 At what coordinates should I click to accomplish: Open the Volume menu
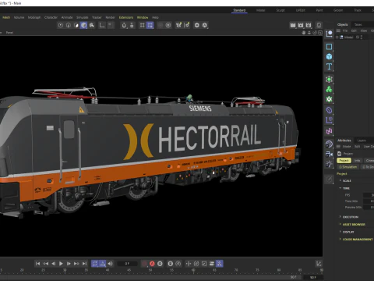point(19,17)
